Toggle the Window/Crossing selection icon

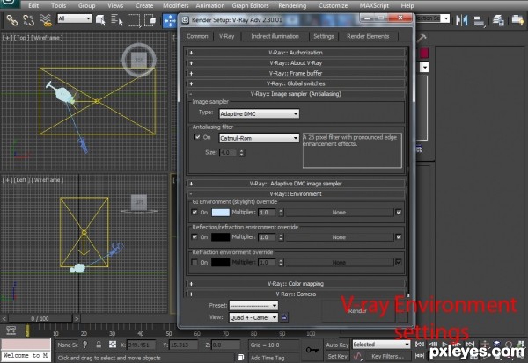pos(150,20)
